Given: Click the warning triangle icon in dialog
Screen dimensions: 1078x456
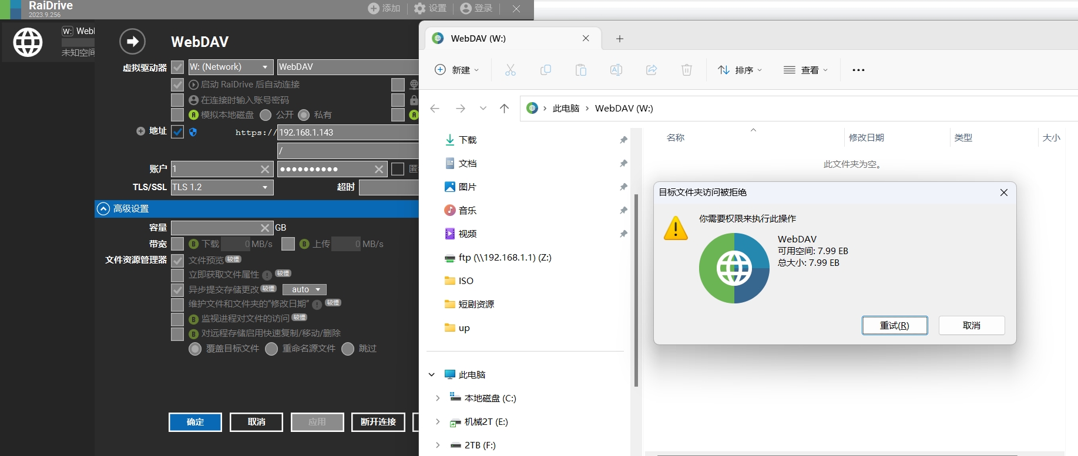Looking at the screenshot, I should pyautogui.click(x=676, y=228).
